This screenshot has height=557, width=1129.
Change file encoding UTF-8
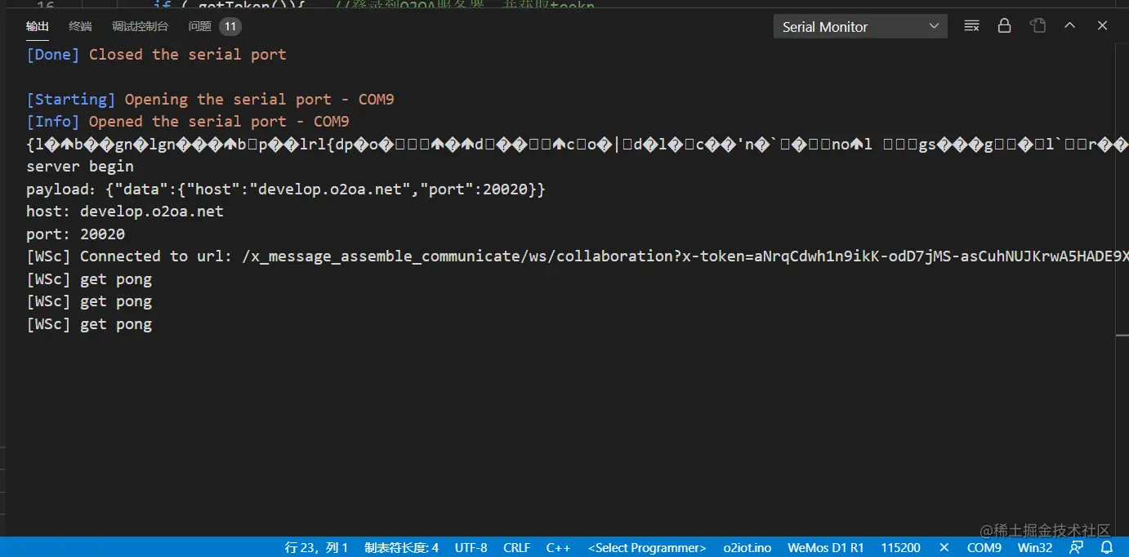coord(471,548)
